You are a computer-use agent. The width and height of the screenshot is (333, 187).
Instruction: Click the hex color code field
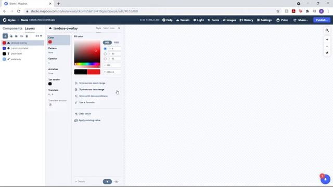(x=112, y=72)
